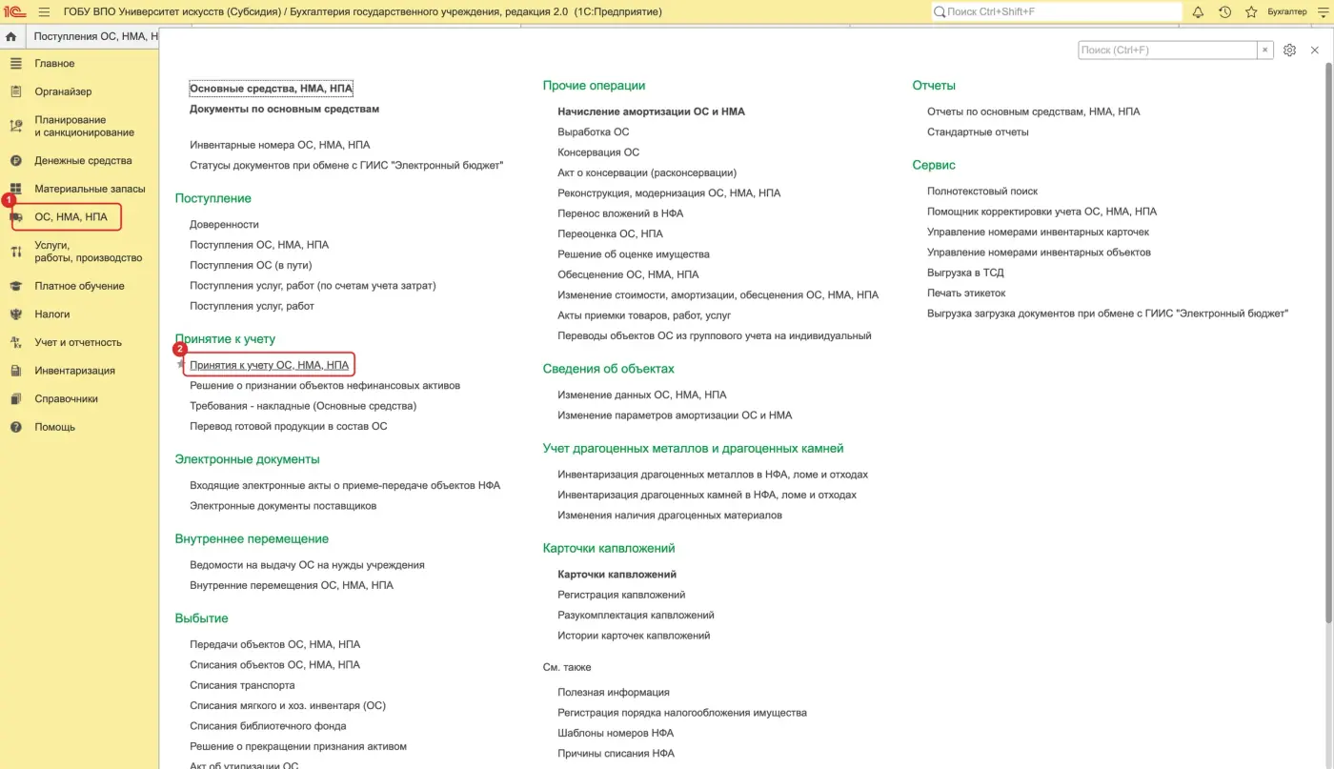Image resolution: width=1334 pixels, height=769 pixels.
Task: Click the Платное обучение section icon
Action: (x=15, y=286)
